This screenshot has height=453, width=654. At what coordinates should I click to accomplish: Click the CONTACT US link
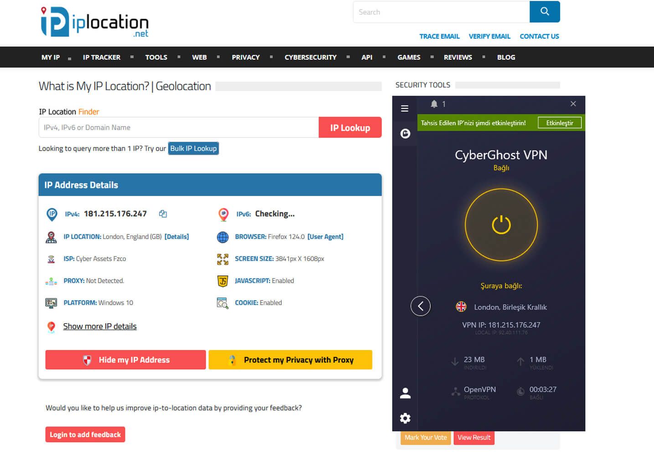point(539,36)
